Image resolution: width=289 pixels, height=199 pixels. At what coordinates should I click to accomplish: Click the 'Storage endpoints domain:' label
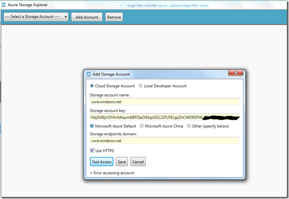(113, 134)
